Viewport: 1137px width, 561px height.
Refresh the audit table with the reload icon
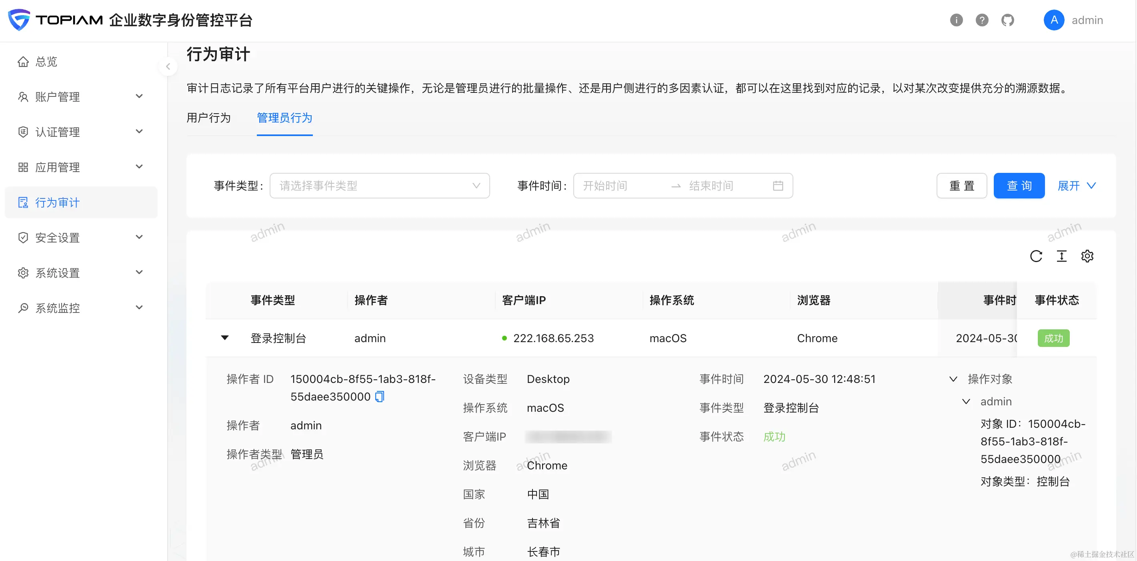tap(1036, 256)
